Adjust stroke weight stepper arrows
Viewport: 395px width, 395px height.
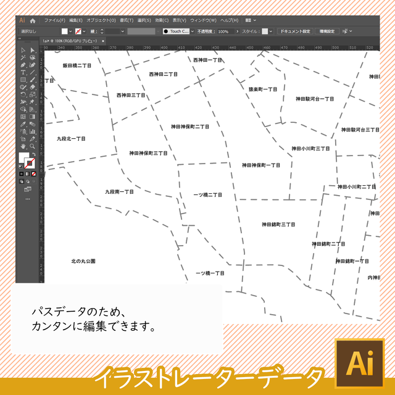pyautogui.click(x=102, y=31)
